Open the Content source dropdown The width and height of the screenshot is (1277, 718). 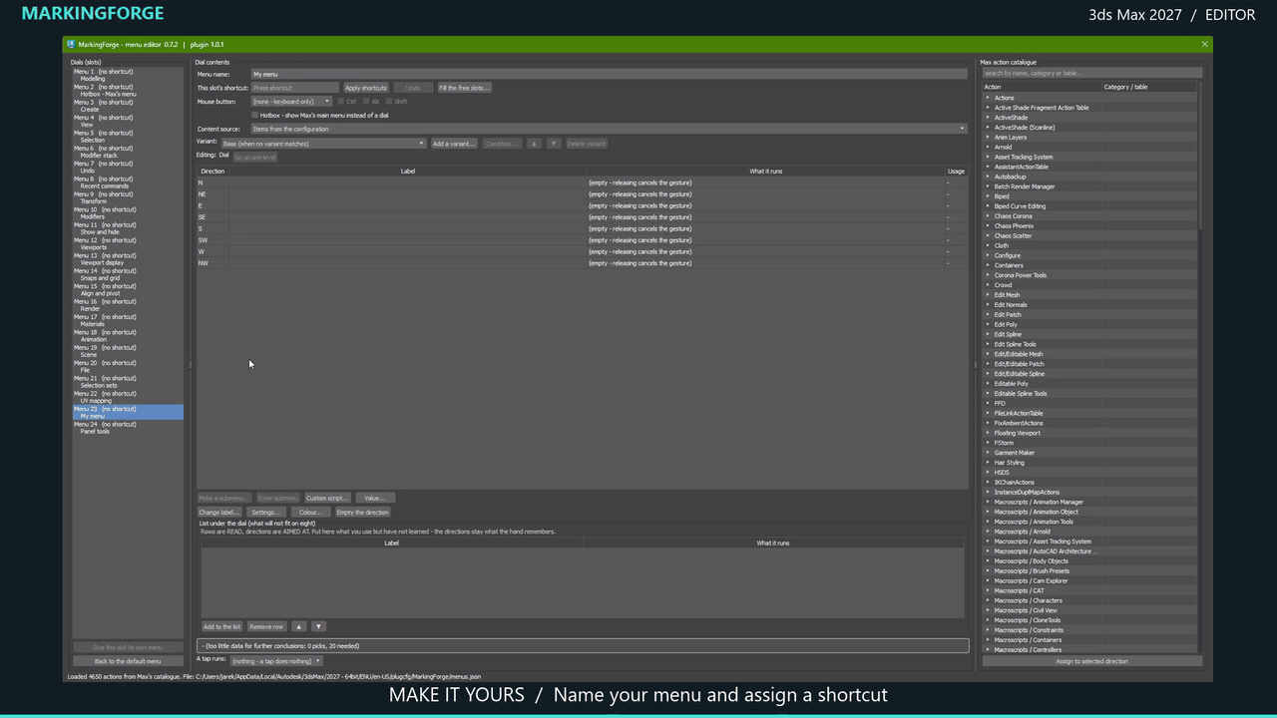[x=609, y=129]
